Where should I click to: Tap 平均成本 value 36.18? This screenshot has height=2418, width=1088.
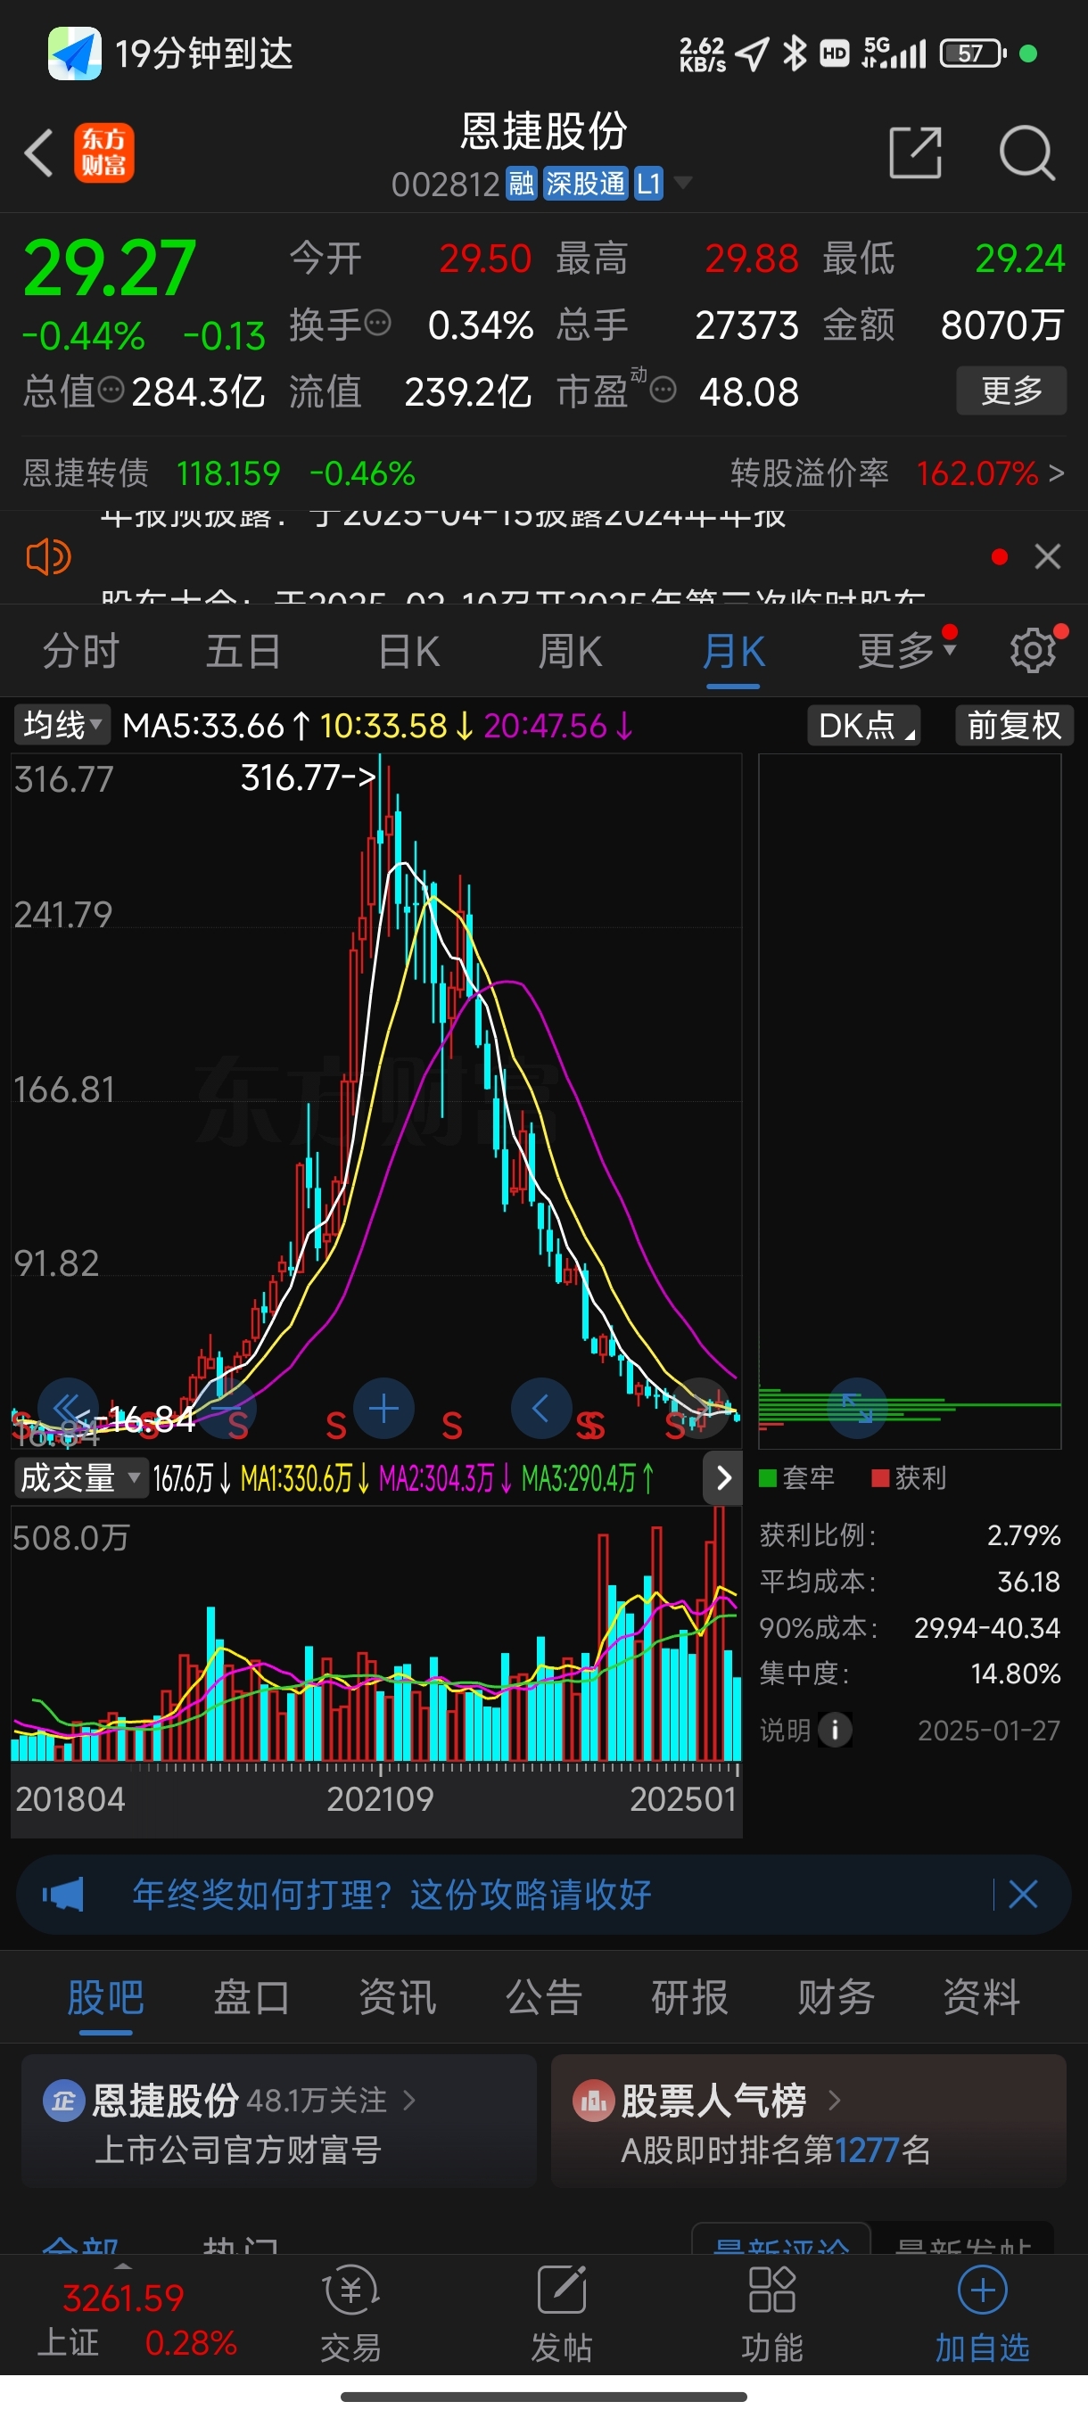click(x=1028, y=1582)
